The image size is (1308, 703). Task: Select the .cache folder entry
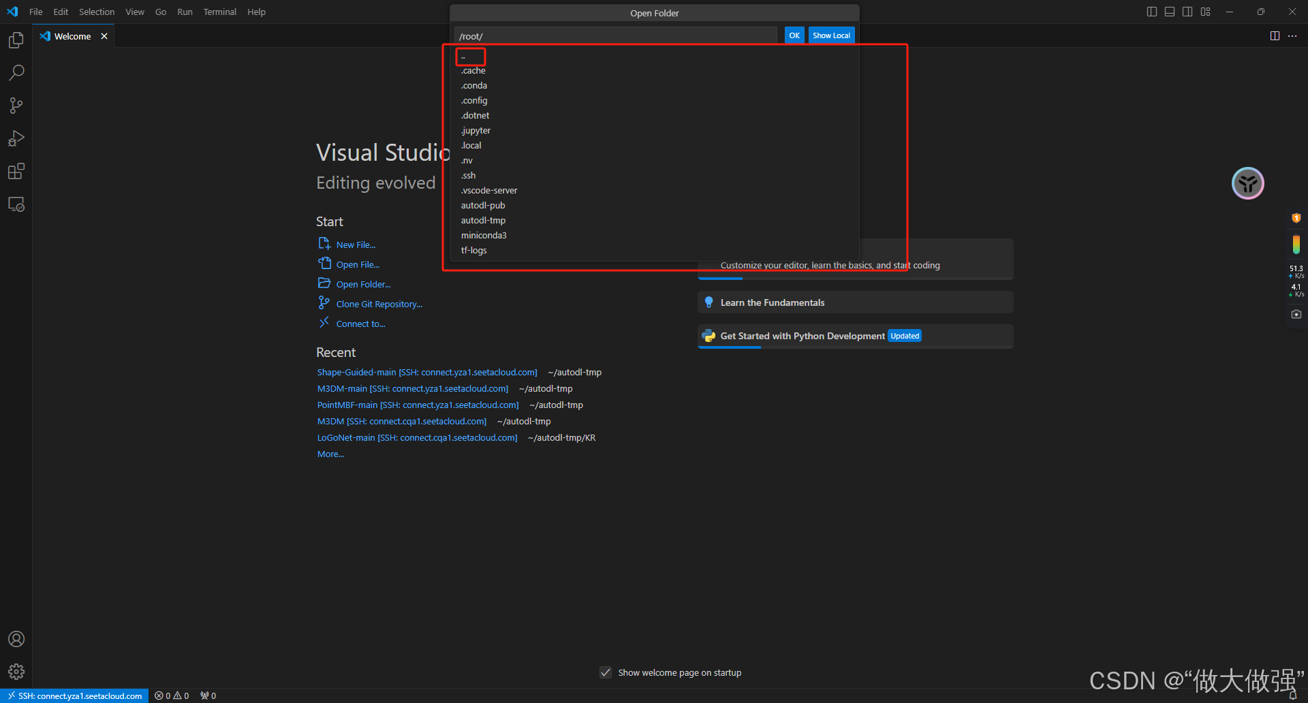coord(654,71)
